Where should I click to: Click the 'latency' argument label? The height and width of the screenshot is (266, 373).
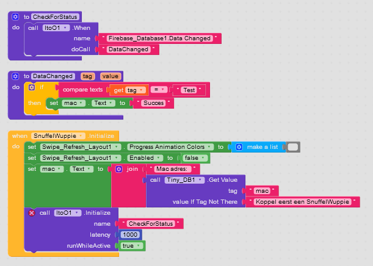(x=100, y=235)
